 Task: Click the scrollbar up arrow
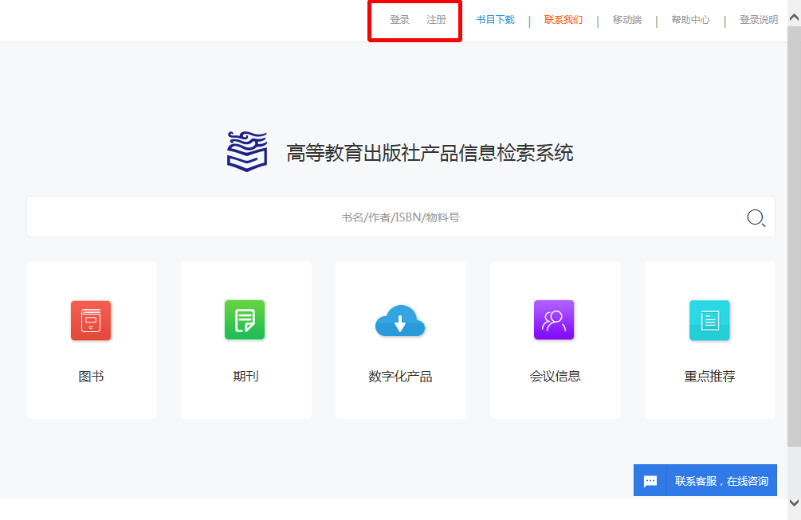795,18
